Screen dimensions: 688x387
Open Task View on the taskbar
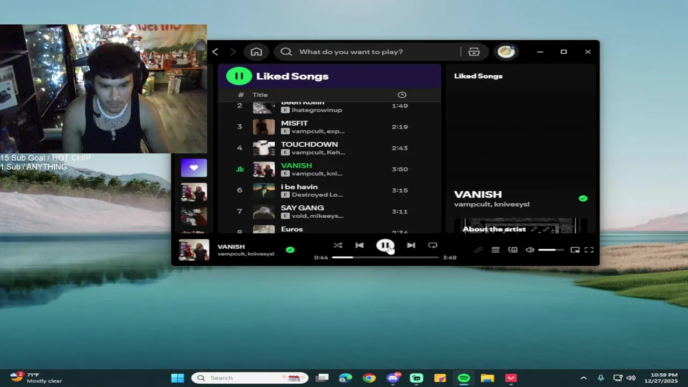(322, 378)
